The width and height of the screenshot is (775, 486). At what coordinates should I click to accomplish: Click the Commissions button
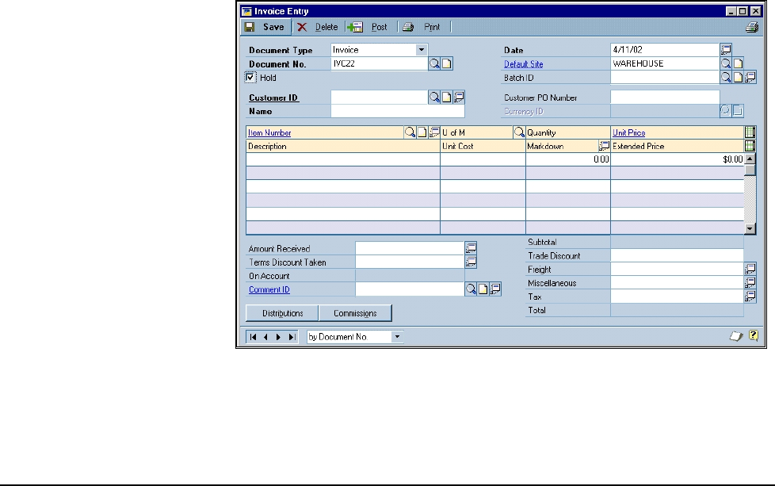355,313
